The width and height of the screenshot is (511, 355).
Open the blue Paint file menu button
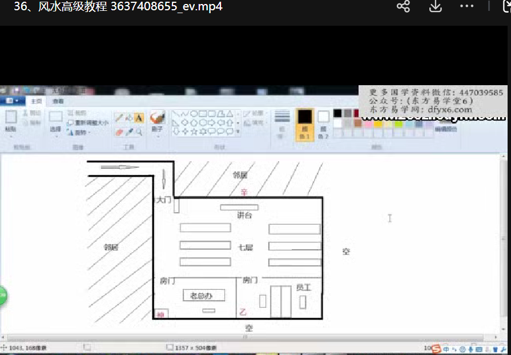(11, 101)
